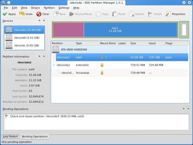Close the Partition Information panel

pos(44,56)
